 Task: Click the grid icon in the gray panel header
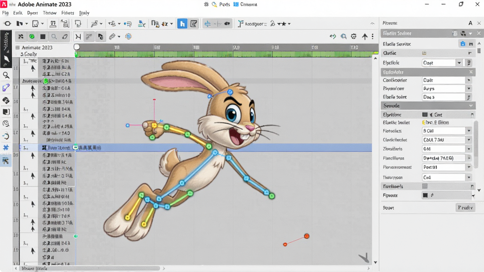455,34
